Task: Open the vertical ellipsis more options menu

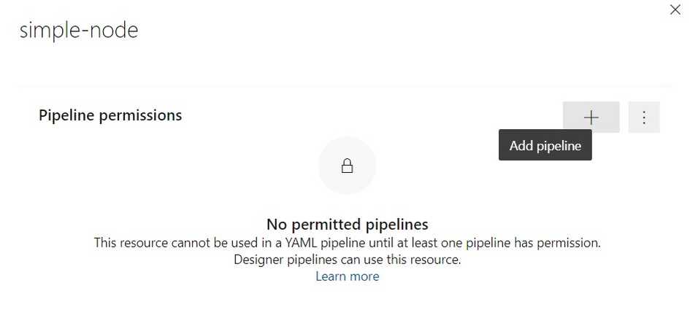Action: [644, 117]
